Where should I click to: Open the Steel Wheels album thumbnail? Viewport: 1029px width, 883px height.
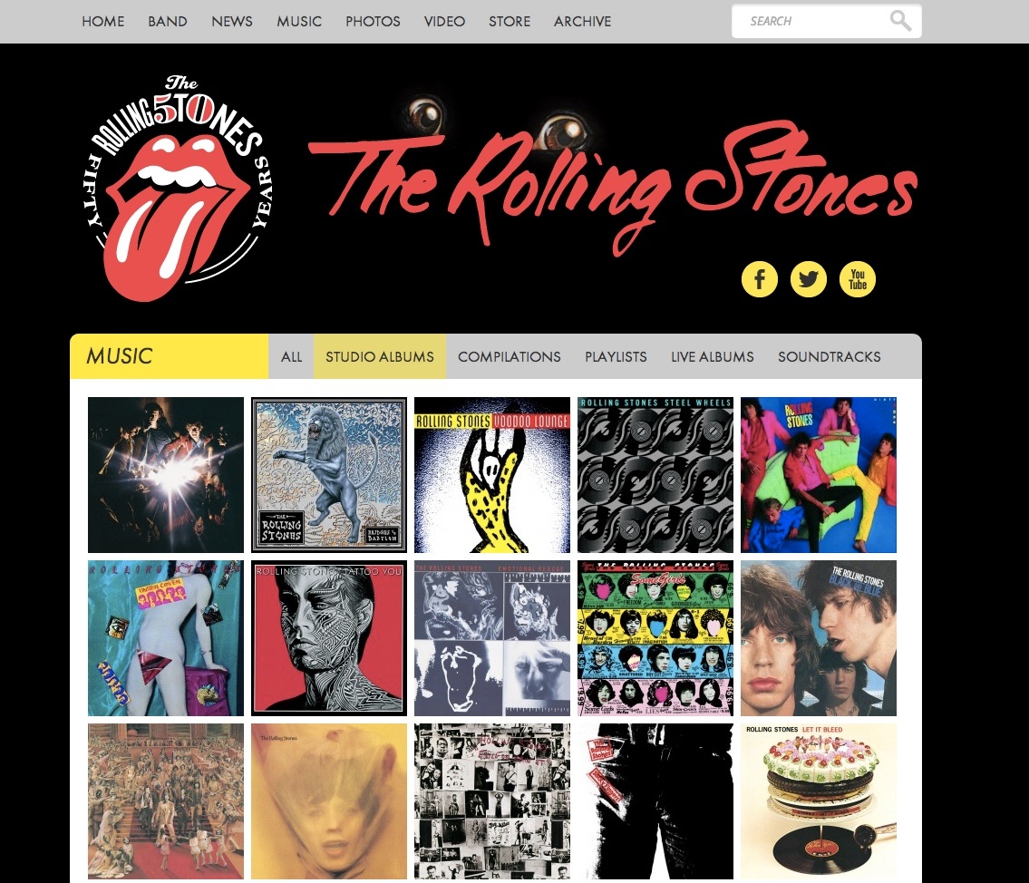click(655, 475)
